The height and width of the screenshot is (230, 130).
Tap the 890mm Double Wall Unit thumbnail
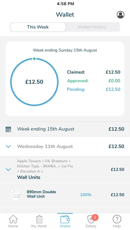pyautogui.click(x=15, y=195)
